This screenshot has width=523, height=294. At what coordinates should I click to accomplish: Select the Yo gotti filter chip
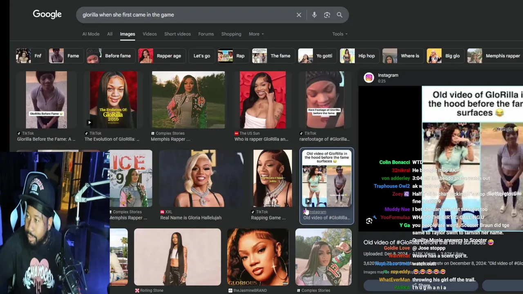pyautogui.click(x=317, y=56)
